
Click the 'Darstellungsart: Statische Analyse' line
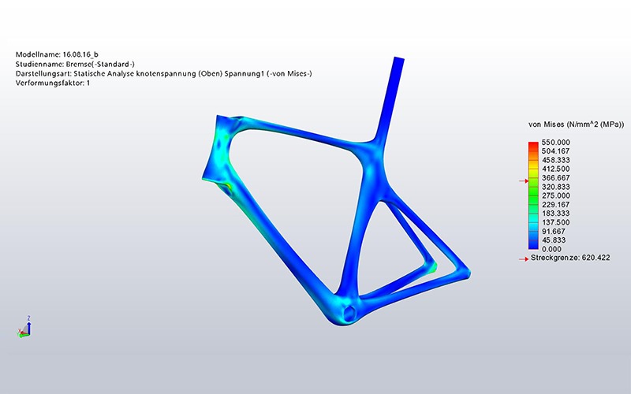(163, 73)
